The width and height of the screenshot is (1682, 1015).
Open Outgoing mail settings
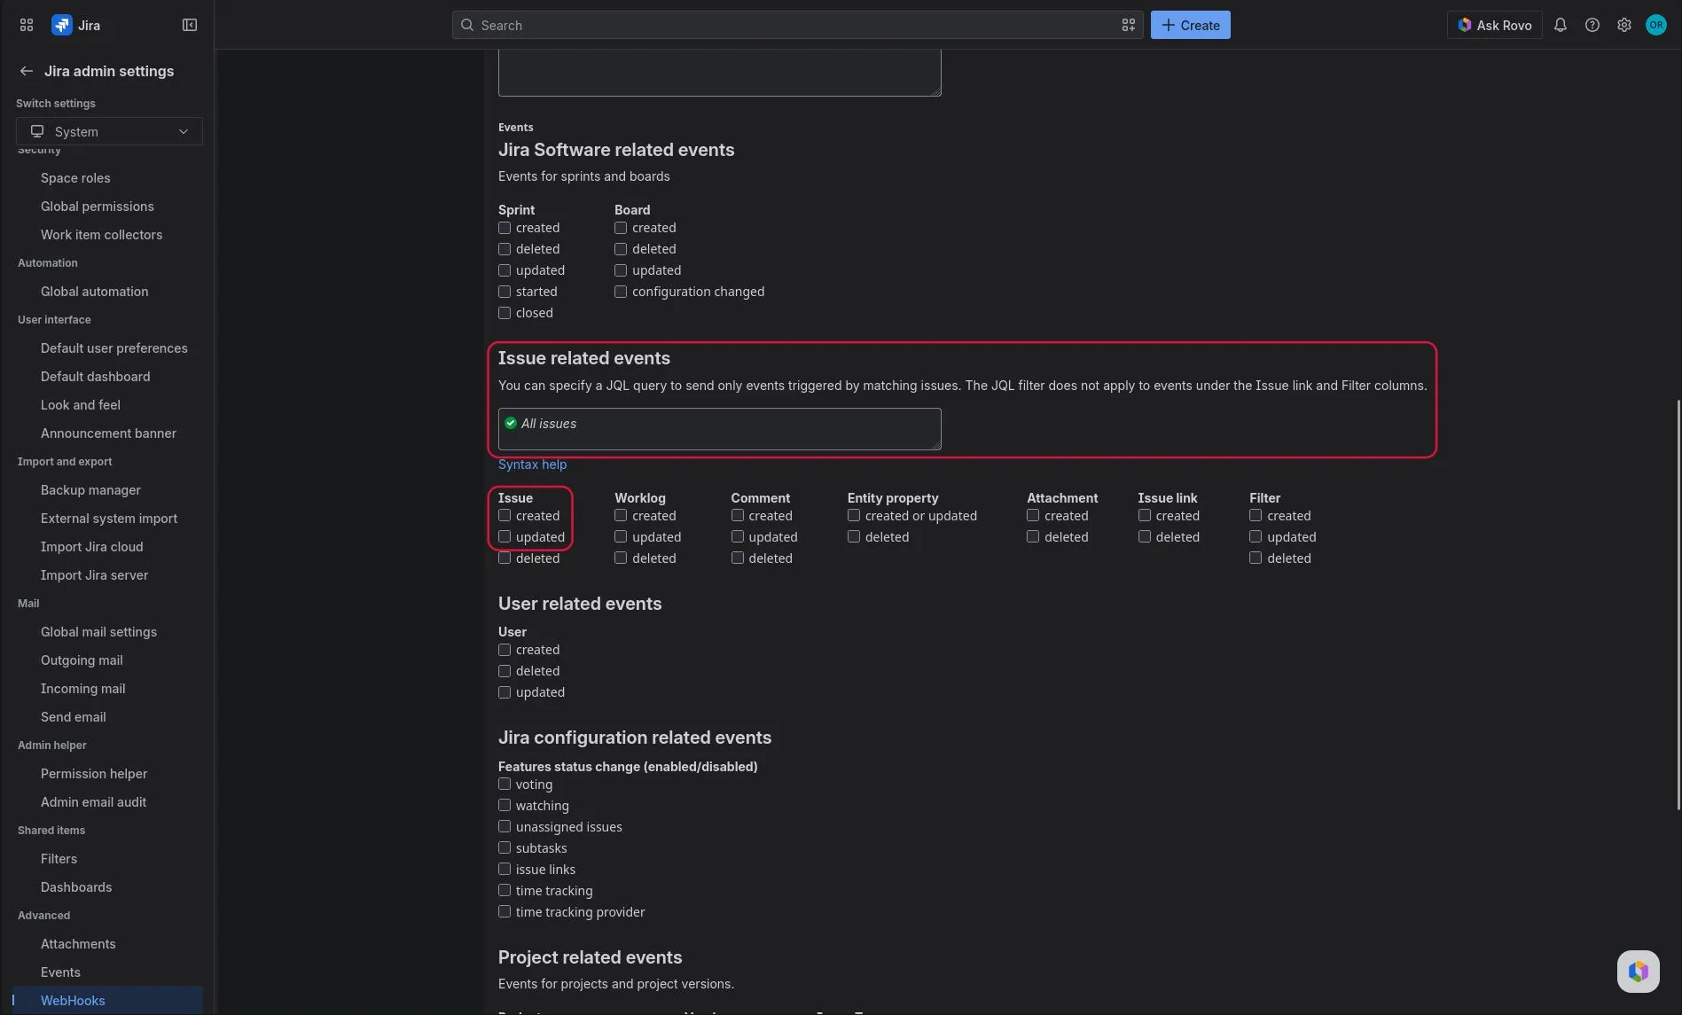tap(82, 660)
